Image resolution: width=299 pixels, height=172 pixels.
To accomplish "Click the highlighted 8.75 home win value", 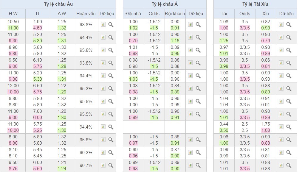I will click(x=13, y=168).
